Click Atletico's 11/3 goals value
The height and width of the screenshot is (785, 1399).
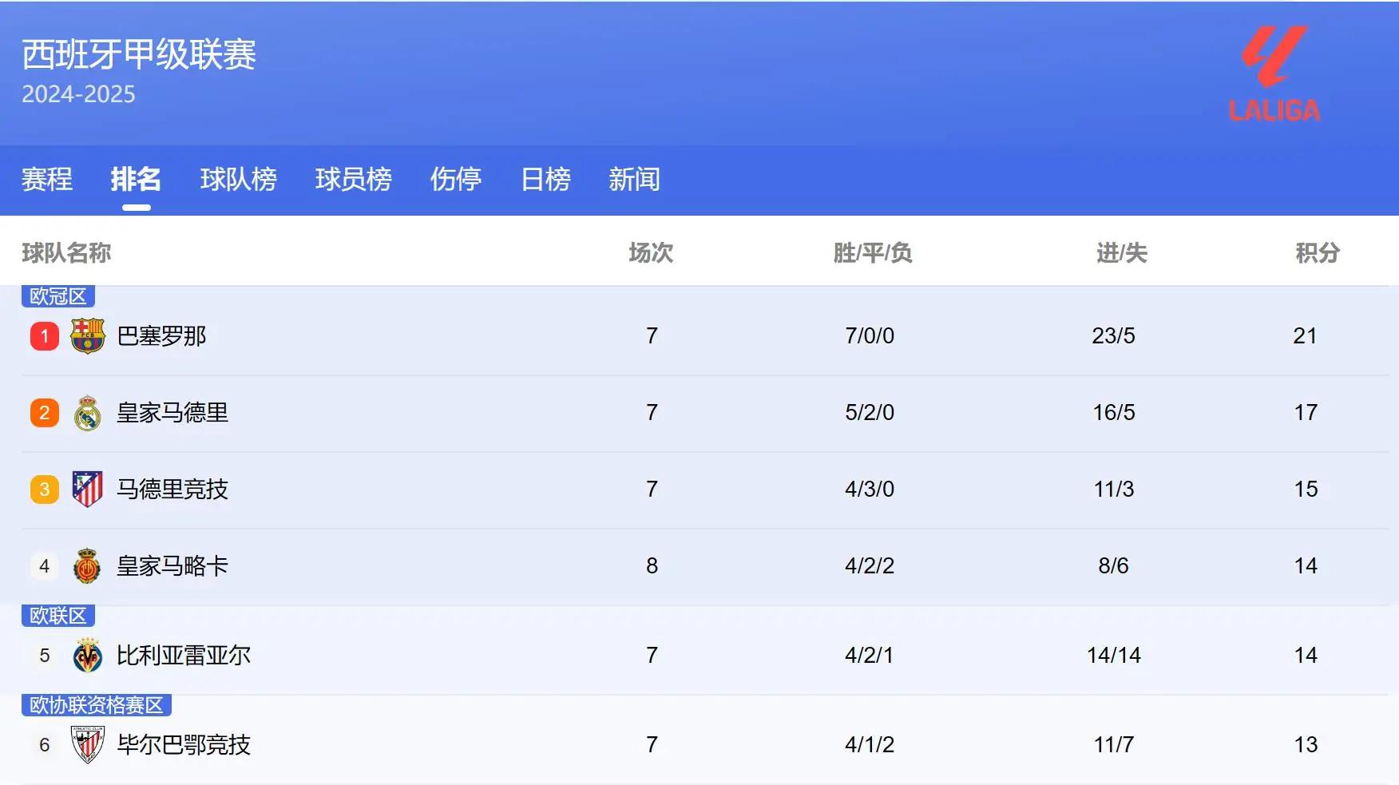[x=1113, y=490]
